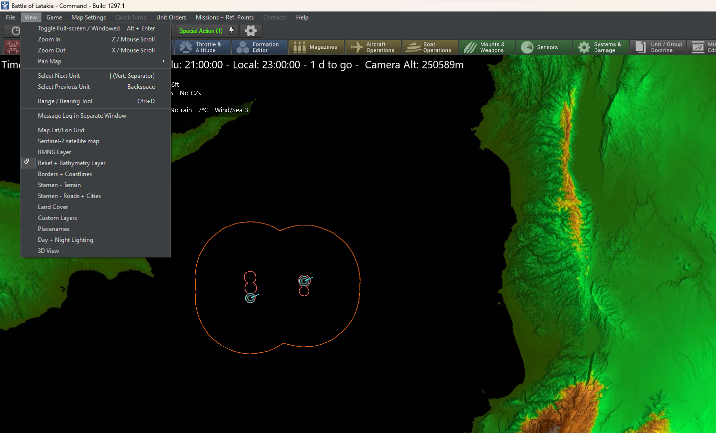Choose Zoom In
The width and height of the screenshot is (716, 433).
coord(95,39)
